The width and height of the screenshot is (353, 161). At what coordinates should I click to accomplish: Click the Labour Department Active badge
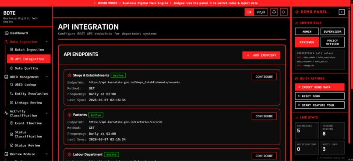[x=111, y=154]
